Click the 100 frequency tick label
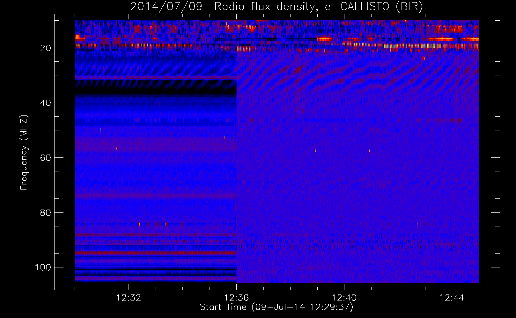 (43, 267)
